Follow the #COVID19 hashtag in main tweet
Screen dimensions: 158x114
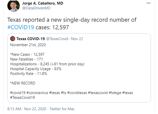click(x=21, y=27)
